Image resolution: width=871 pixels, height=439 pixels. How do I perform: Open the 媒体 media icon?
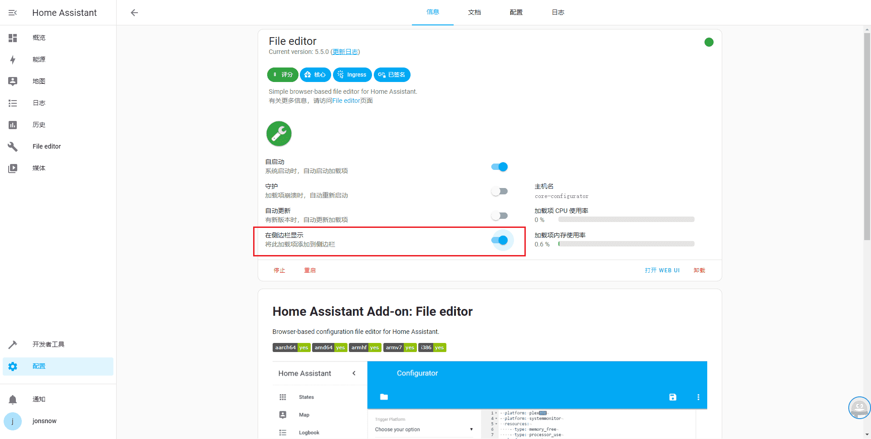(13, 168)
